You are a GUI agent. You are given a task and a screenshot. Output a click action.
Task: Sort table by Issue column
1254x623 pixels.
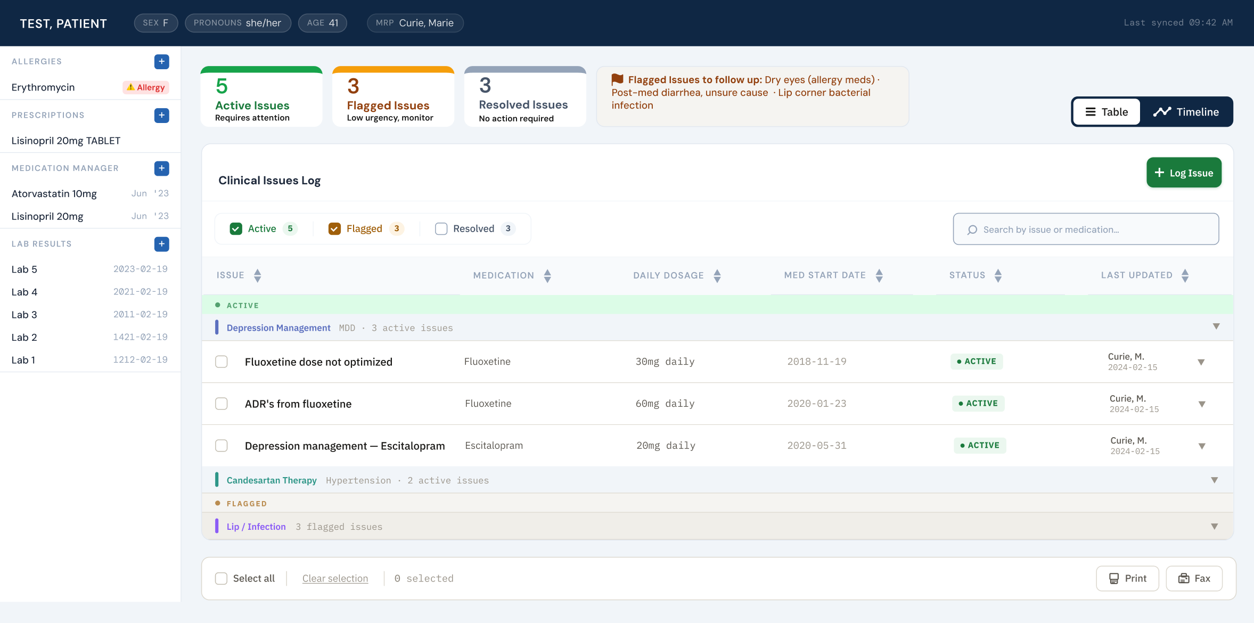[x=257, y=275]
